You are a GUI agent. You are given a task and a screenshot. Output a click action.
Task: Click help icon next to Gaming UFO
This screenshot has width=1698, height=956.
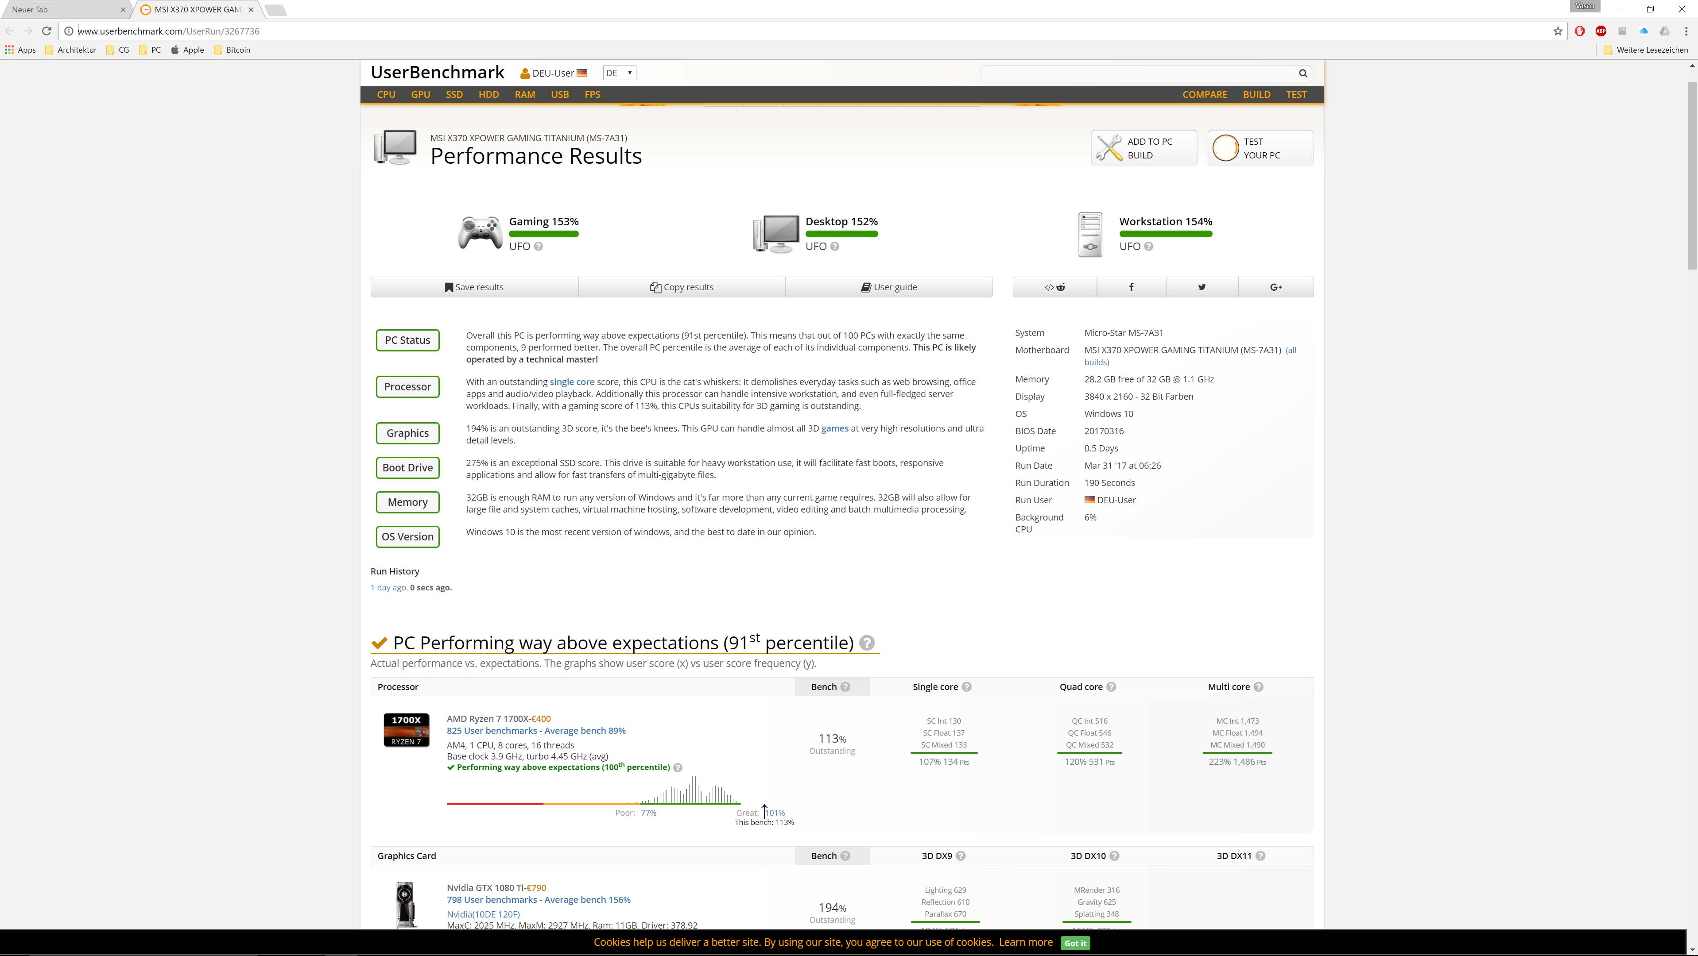point(539,247)
